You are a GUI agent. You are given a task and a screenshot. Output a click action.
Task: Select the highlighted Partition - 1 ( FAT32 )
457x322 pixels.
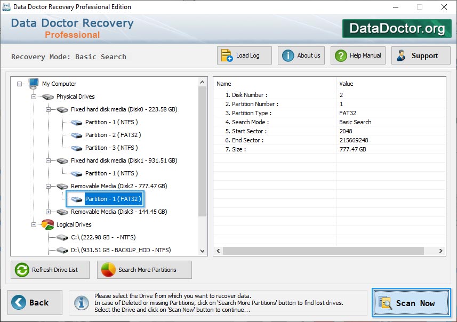point(114,199)
